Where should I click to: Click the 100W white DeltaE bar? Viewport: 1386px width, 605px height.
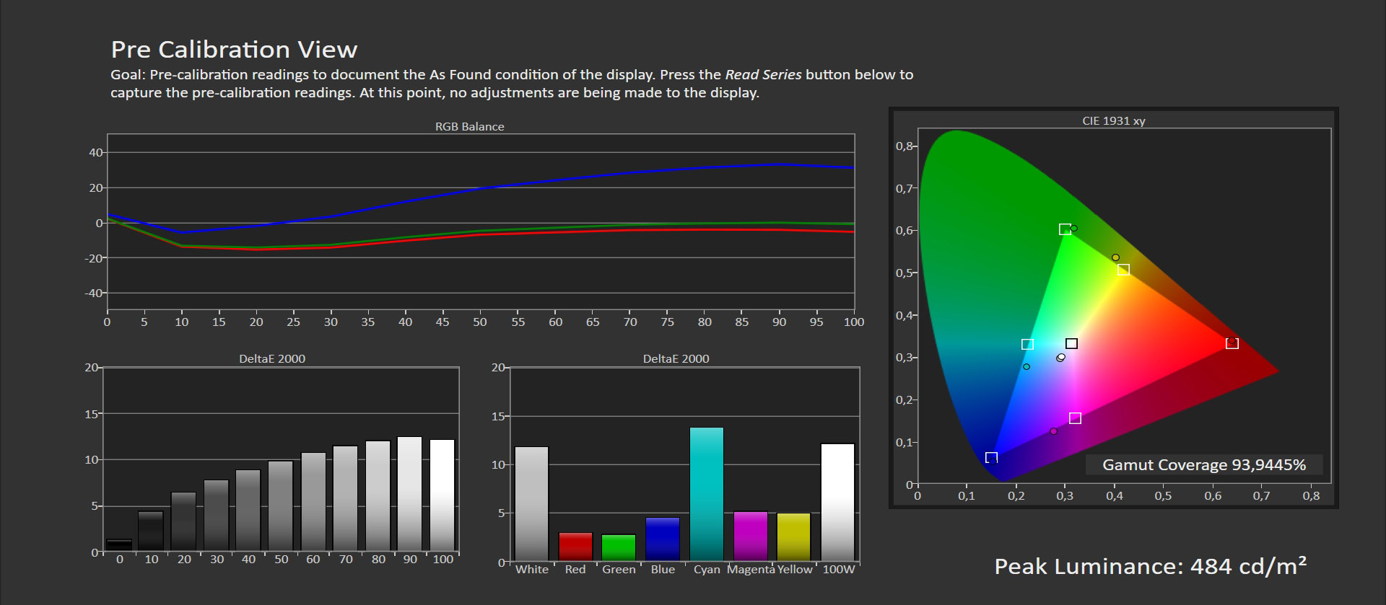(x=837, y=502)
